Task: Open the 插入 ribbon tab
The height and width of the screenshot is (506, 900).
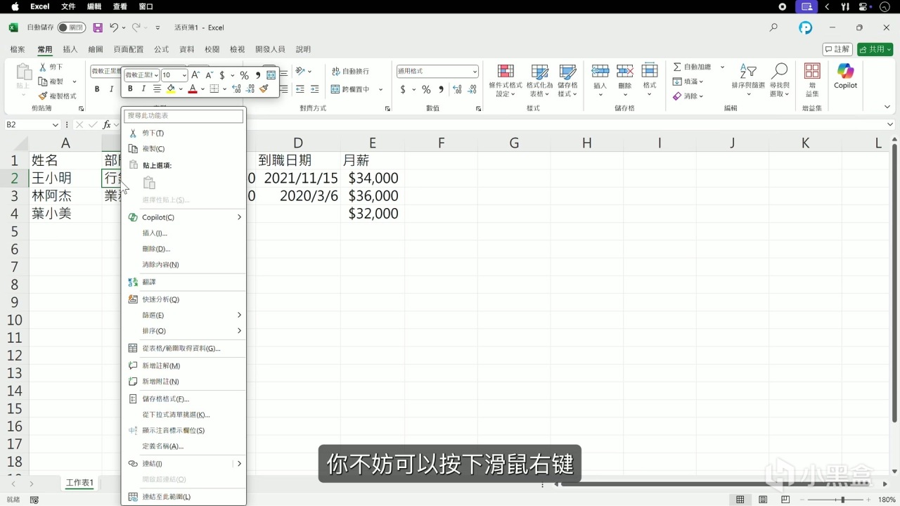Action: coord(70,49)
